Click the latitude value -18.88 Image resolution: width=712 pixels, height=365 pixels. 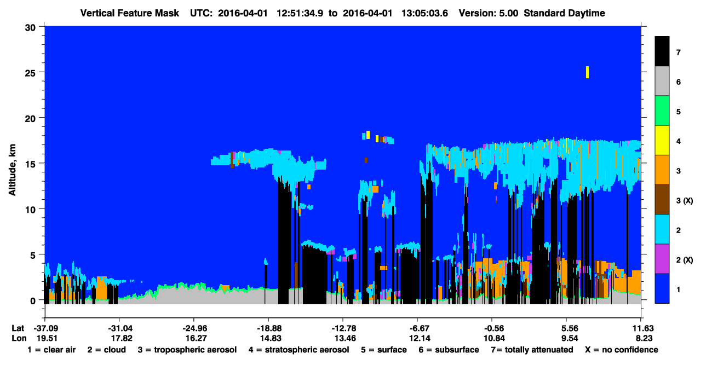(x=268, y=328)
